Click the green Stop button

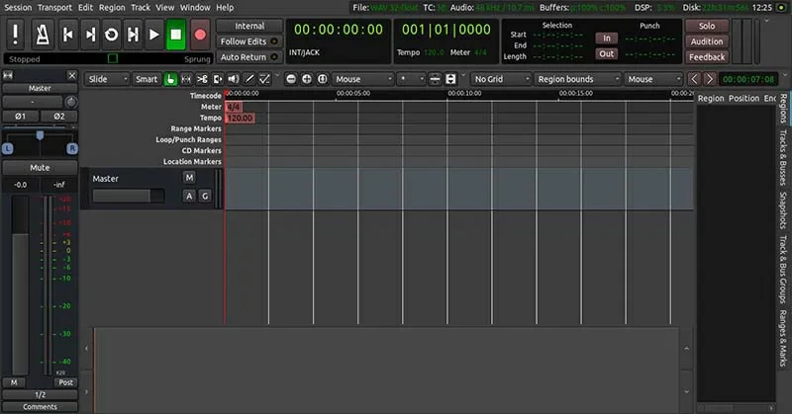[x=176, y=35]
